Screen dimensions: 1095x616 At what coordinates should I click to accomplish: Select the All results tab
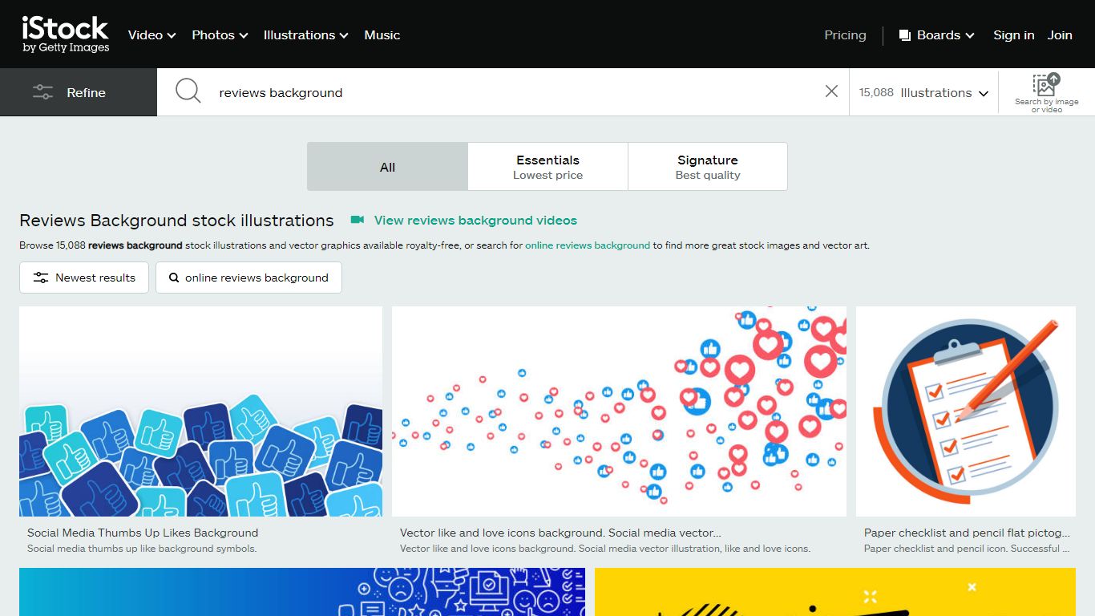pyautogui.click(x=387, y=167)
